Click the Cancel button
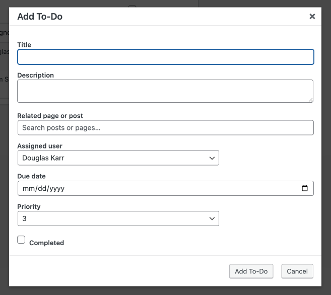The width and height of the screenshot is (331, 295). point(297,271)
